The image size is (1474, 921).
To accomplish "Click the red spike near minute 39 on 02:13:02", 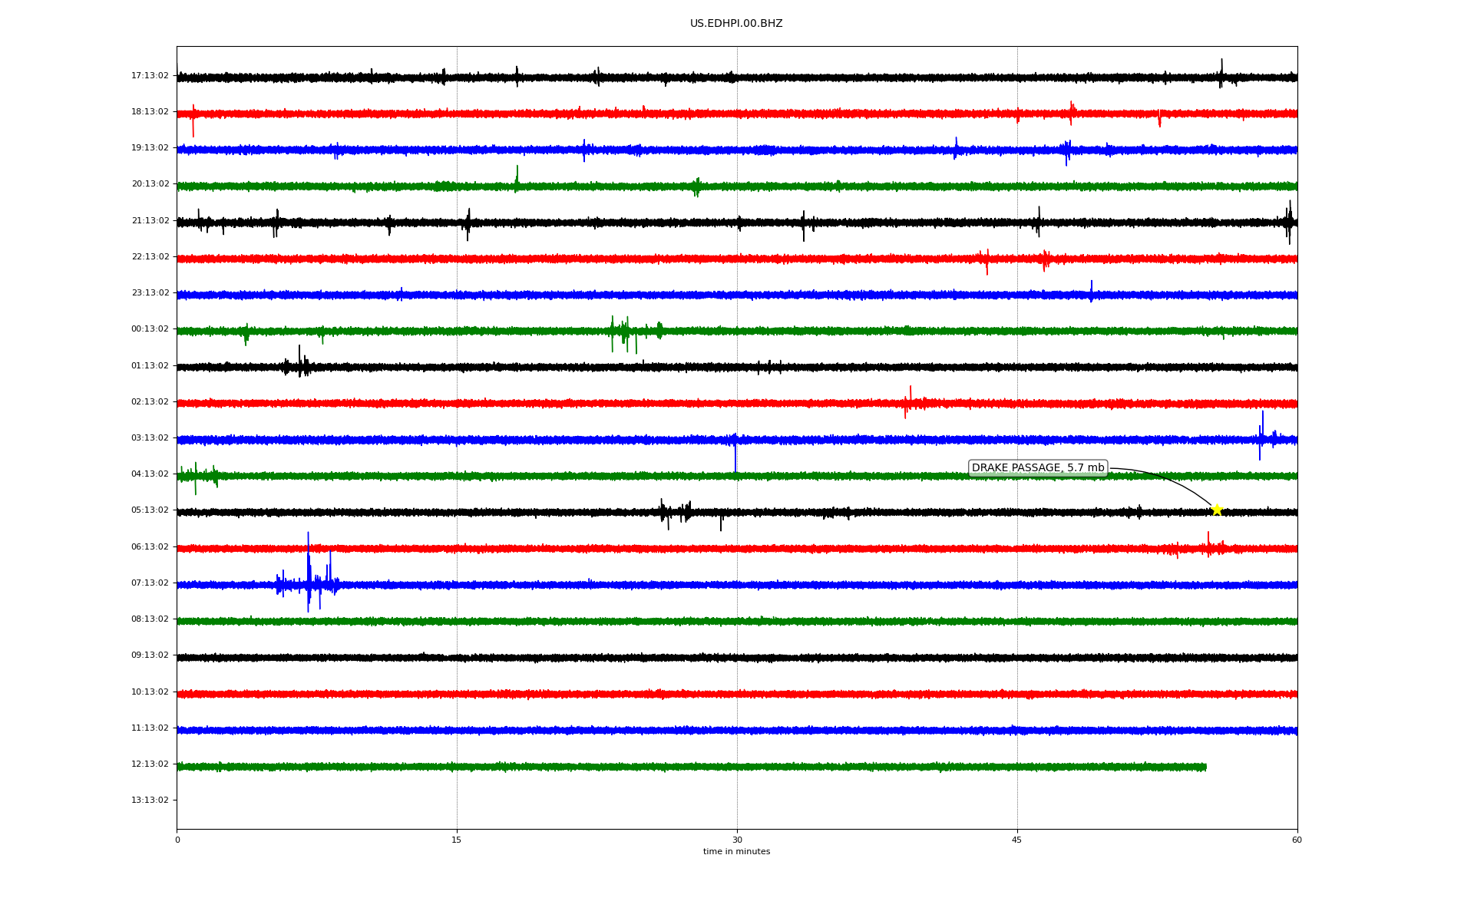I will (910, 401).
